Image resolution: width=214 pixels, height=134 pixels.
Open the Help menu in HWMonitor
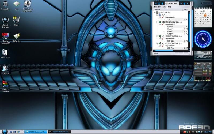169,7
